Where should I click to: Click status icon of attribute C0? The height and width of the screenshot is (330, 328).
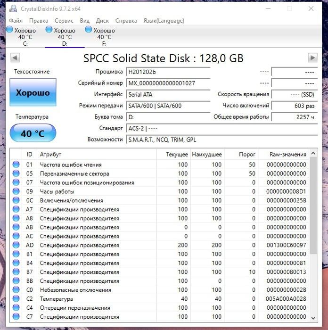[x=16, y=289]
